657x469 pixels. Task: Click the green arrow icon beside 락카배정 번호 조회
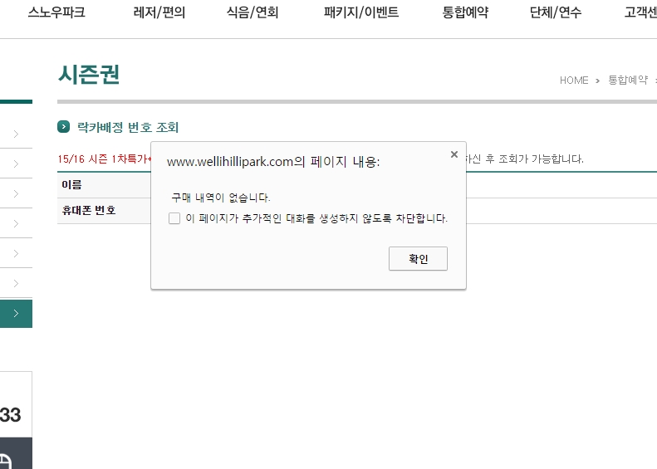pyautogui.click(x=64, y=126)
